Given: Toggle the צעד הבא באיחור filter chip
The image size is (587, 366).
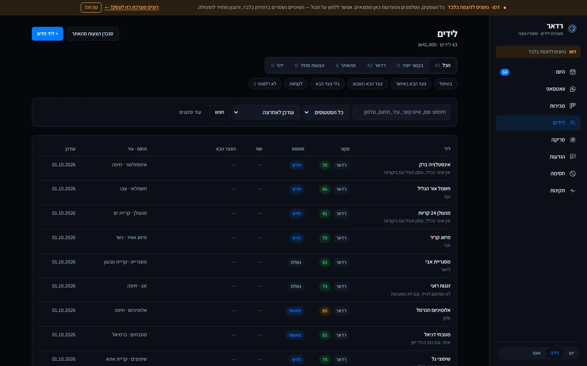Looking at the screenshot, I should 411,84.
